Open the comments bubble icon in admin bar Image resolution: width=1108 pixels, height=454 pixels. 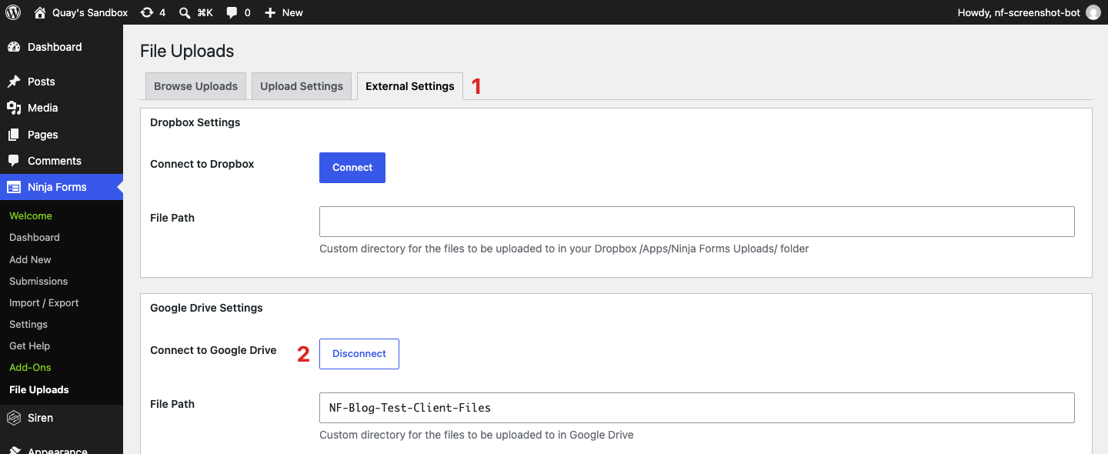[232, 12]
